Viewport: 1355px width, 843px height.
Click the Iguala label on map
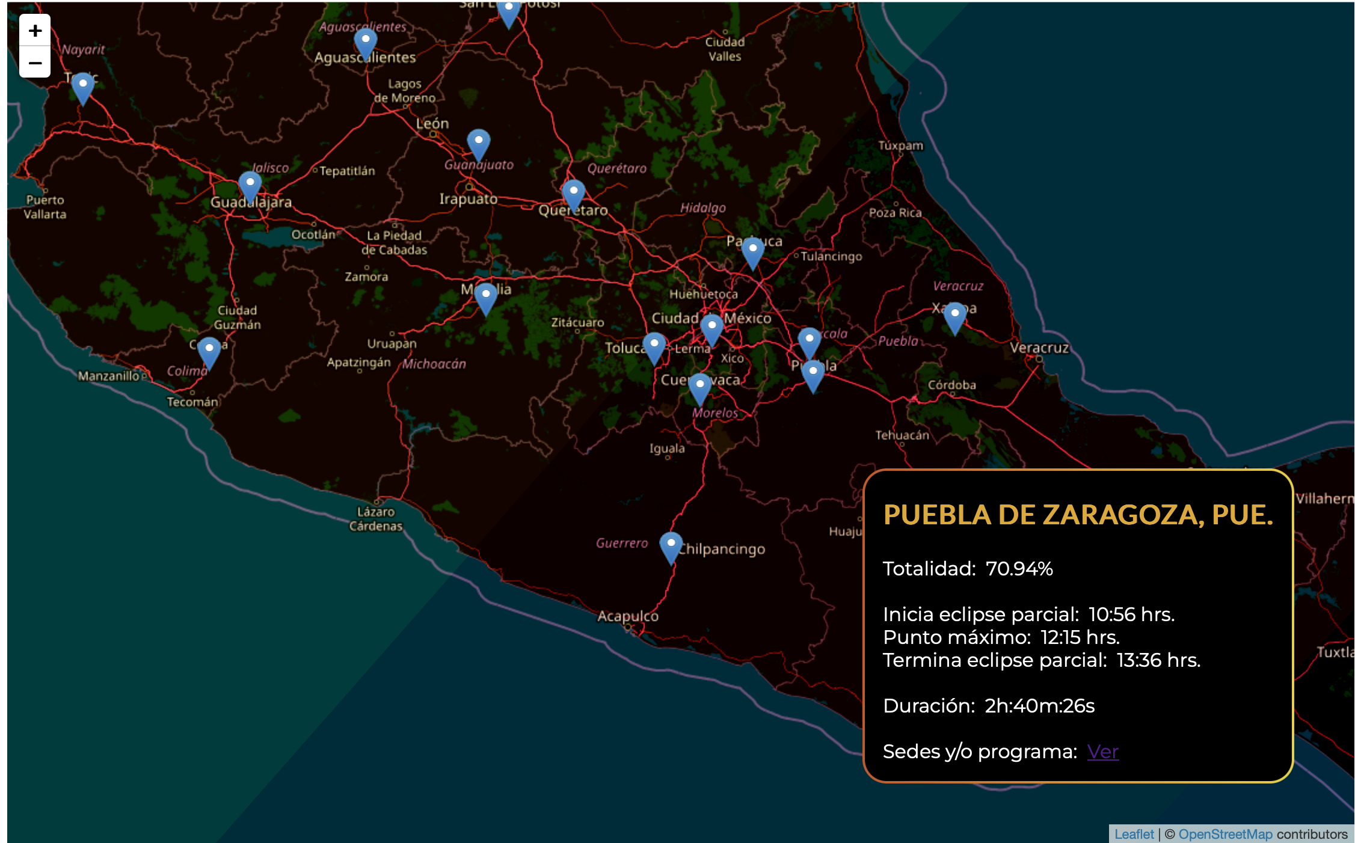click(x=667, y=449)
